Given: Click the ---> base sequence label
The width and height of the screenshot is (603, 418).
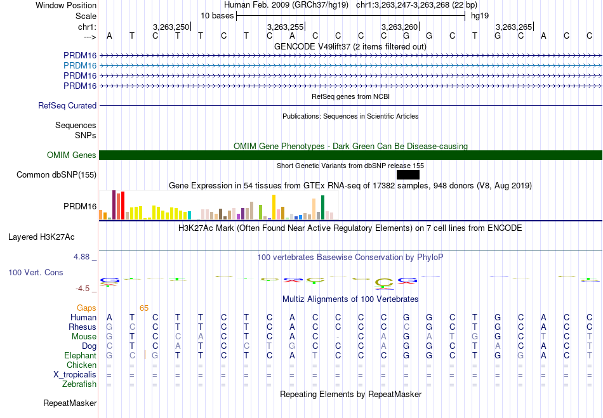Looking at the screenshot, I should coord(90,37).
